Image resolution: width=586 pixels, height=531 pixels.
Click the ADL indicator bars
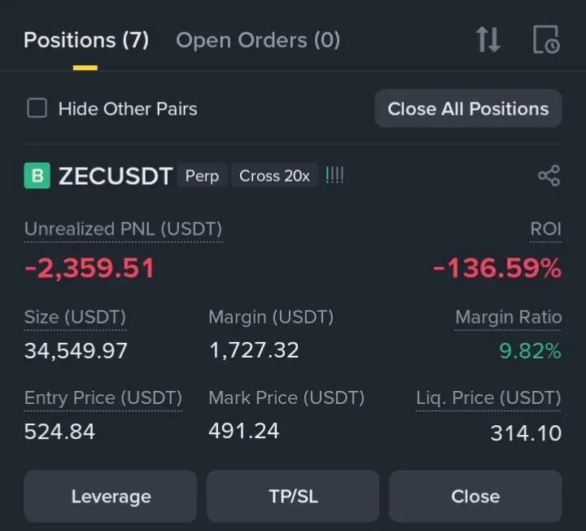335,176
